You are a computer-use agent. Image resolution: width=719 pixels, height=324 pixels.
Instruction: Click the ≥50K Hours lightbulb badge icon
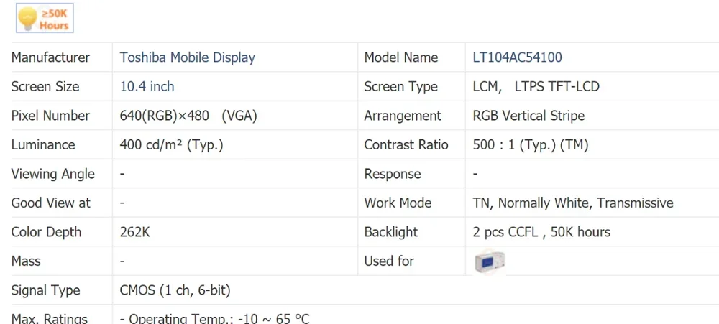tap(45, 19)
